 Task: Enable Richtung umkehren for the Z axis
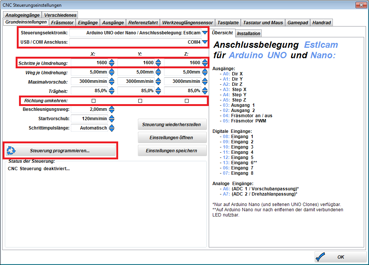point(186,100)
